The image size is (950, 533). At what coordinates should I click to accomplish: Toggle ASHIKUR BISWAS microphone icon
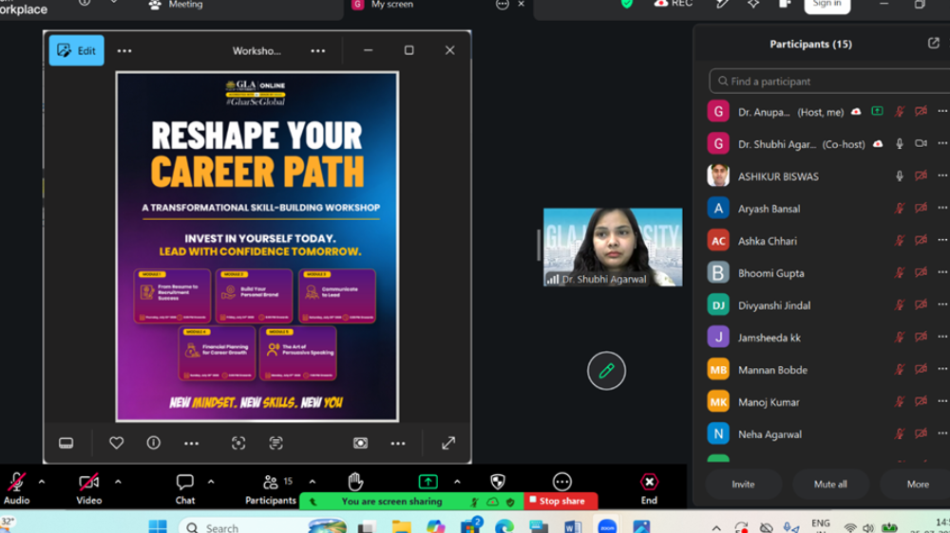click(x=900, y=176)
